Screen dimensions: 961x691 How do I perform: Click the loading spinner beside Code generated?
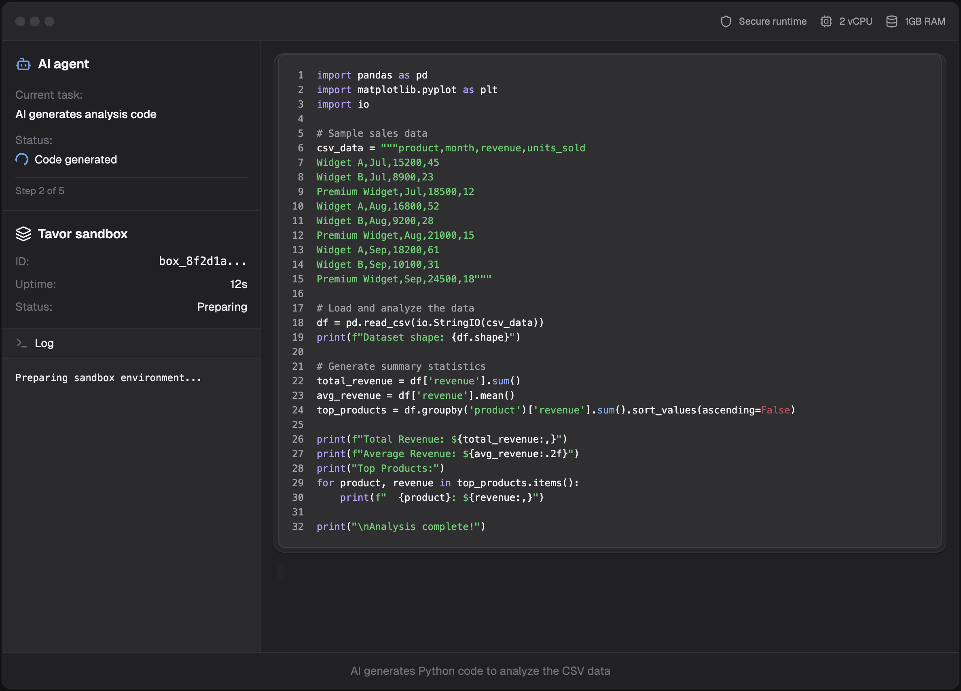pos(22,159)
